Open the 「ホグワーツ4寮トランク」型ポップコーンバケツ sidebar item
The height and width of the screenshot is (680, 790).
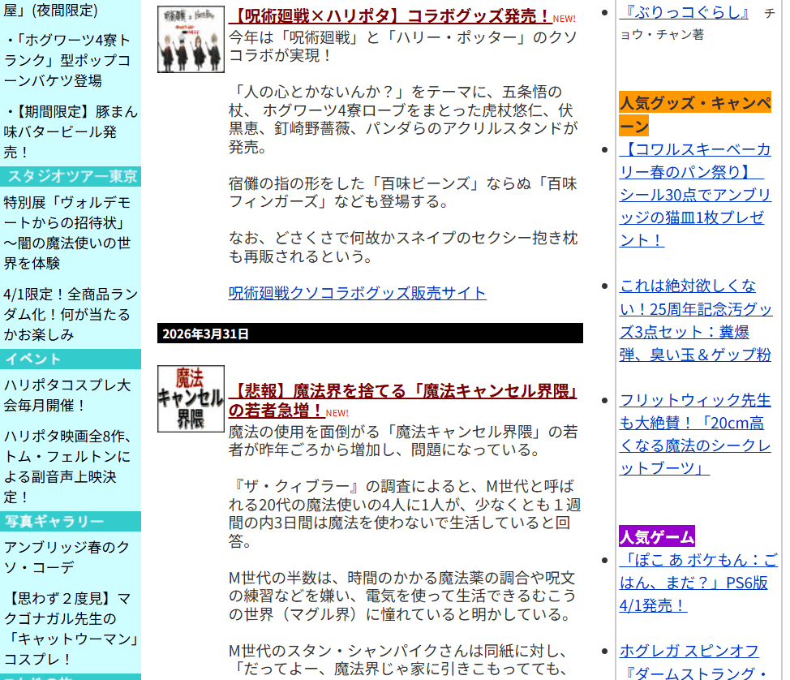pos(67,60)
